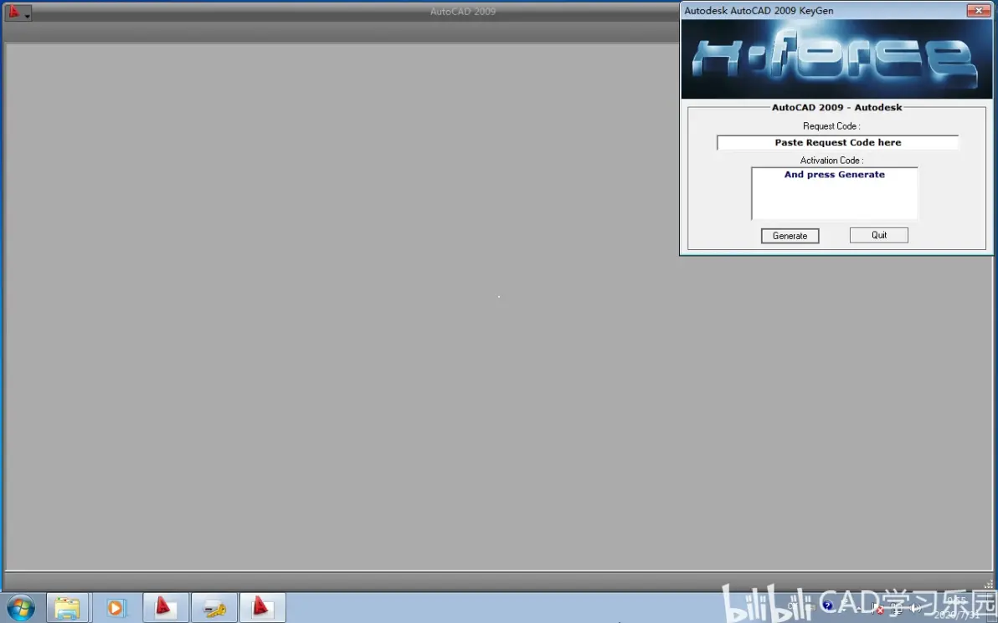Open the AutoCAD application menu red A icon

point(18,12)
